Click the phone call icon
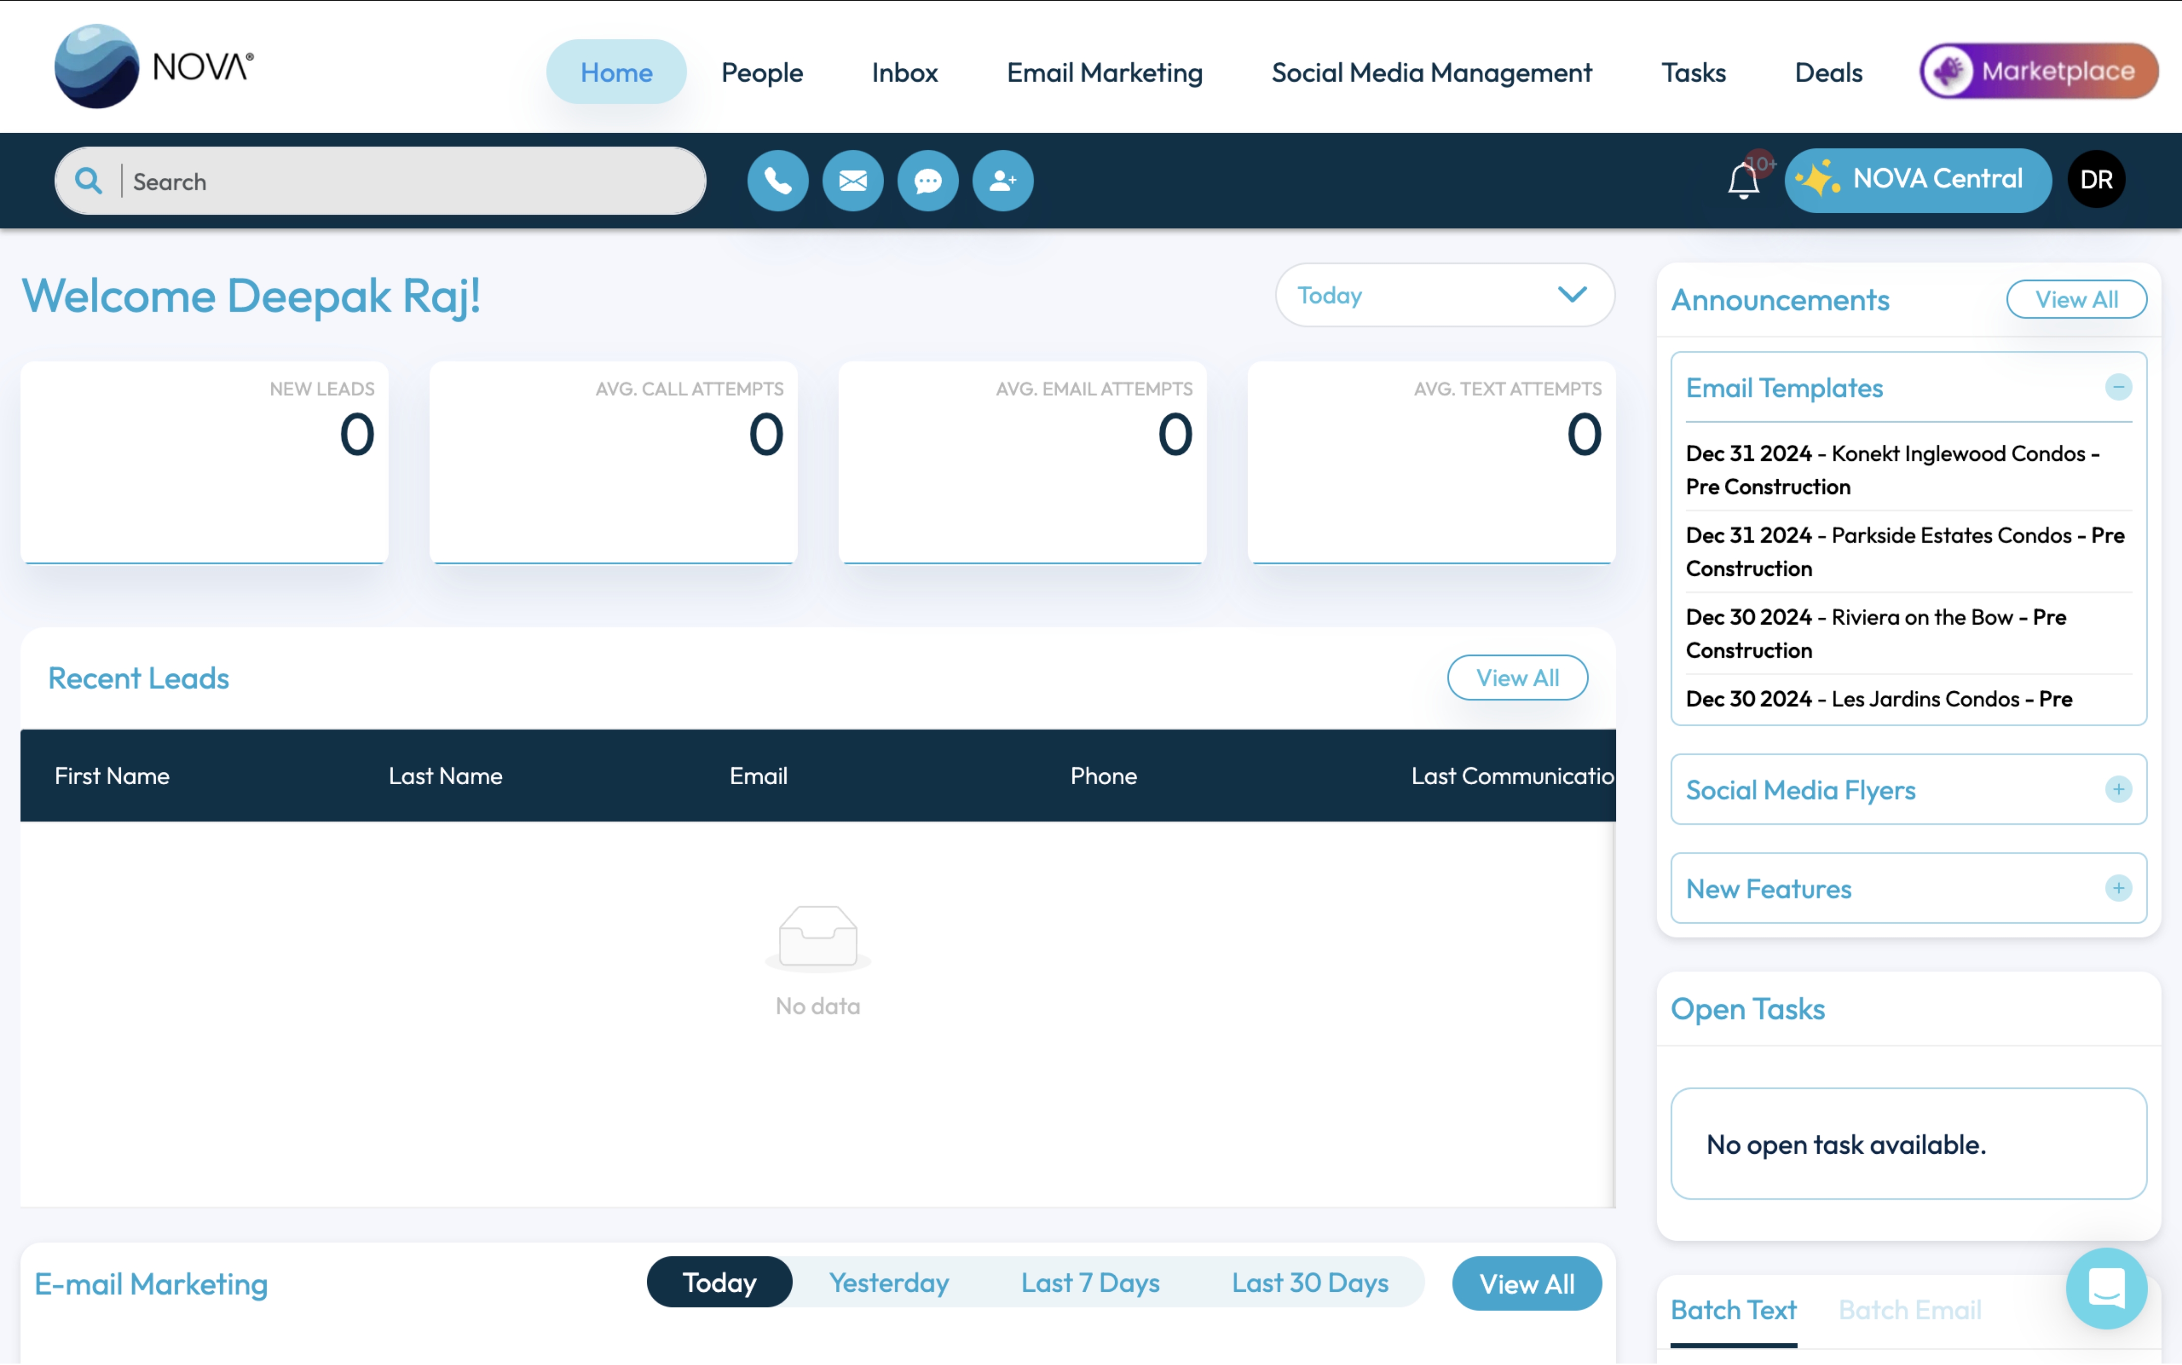2182x1365 pixels. click(777, 180)
